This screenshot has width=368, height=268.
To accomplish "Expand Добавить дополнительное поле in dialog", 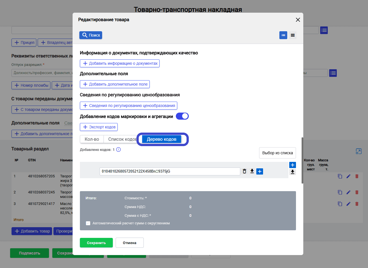I will (115, 84).
